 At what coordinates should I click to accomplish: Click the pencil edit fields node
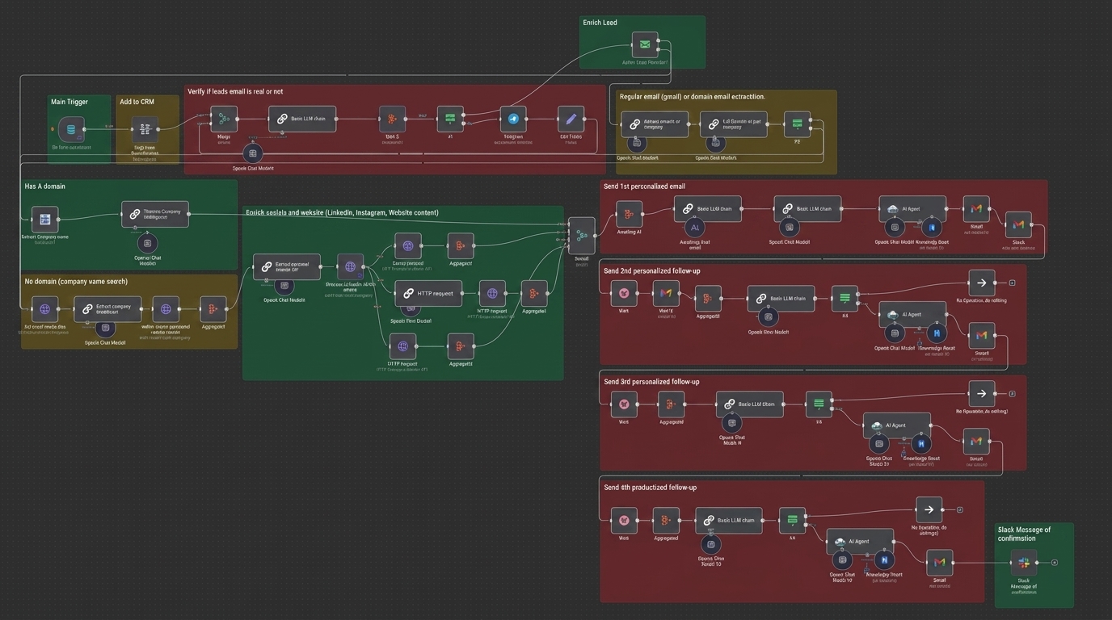pyautogui.click(x=571, y=119)
